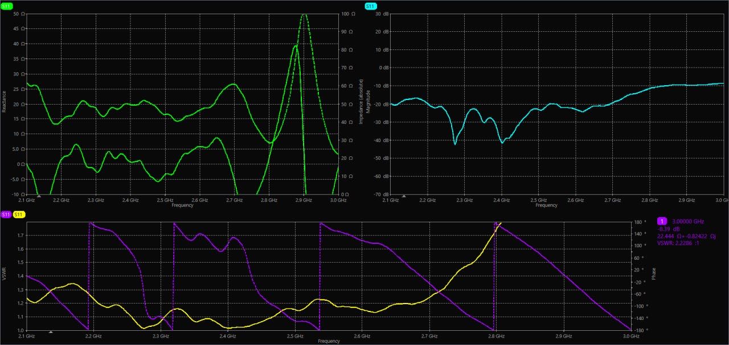Click the Reactance axis label
Image resolution: width=729 pixels, height=345 pixels.
tap(4, 102)
